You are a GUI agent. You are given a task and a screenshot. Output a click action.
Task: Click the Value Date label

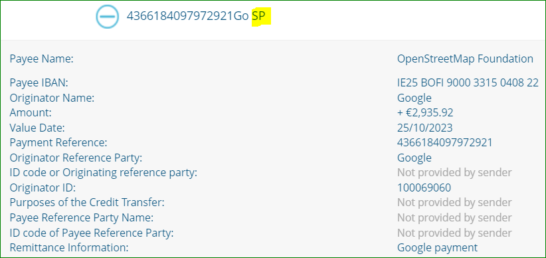tap(37, 128)
